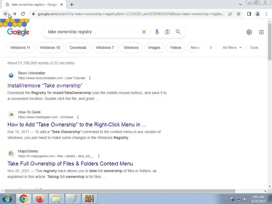Viewport: 272px width, 204px height.
Task: Close the 'take ownership registry' tab
Action: (x=62, y=5)
